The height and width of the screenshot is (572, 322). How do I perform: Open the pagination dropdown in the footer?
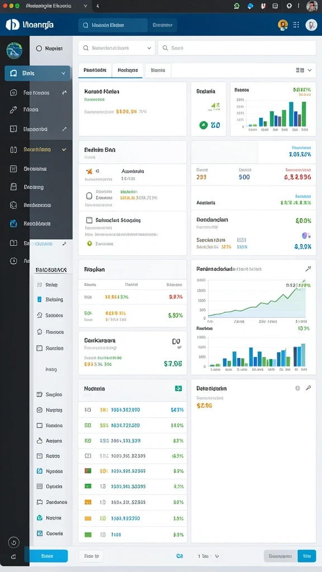[217, 556]
